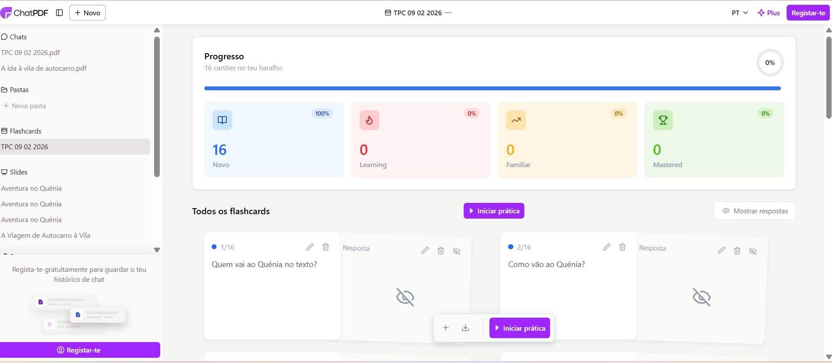832x363 pixels.
Task: Select TPC 09 02 2026 under Flashcards
Action: pyautogui.click(x=75, y=147)
